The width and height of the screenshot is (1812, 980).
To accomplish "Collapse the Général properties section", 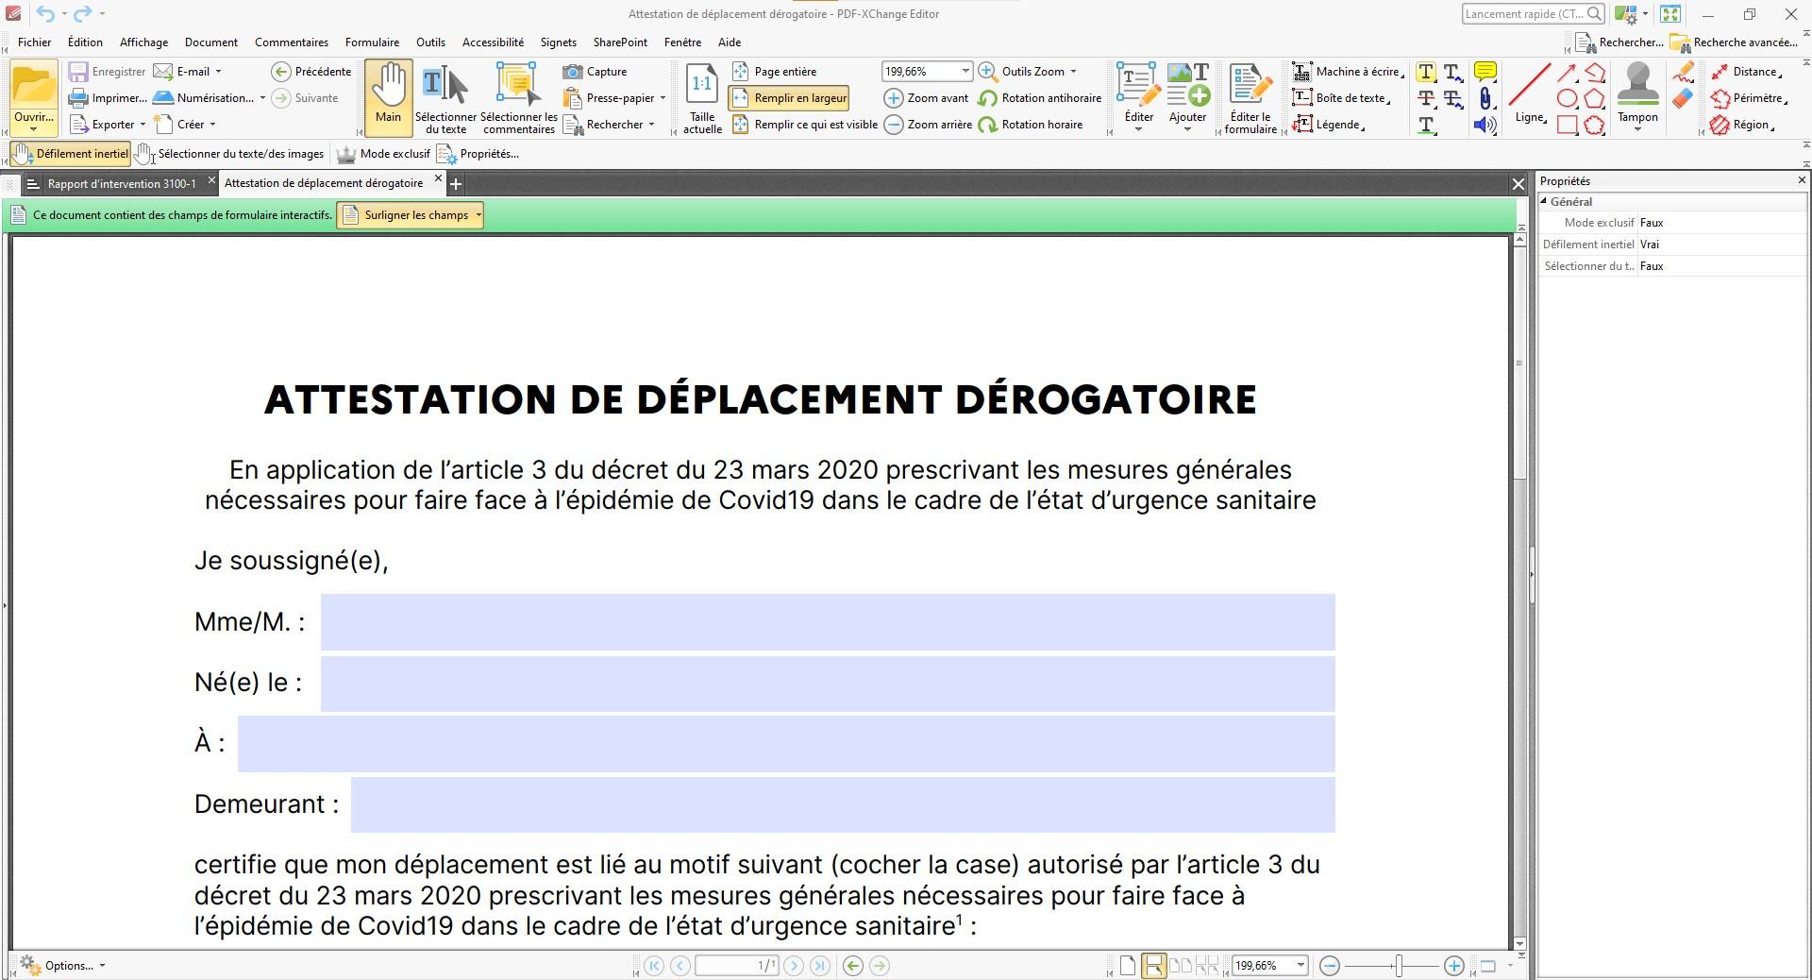I will pyautogui.click(x=1544, y=202).
